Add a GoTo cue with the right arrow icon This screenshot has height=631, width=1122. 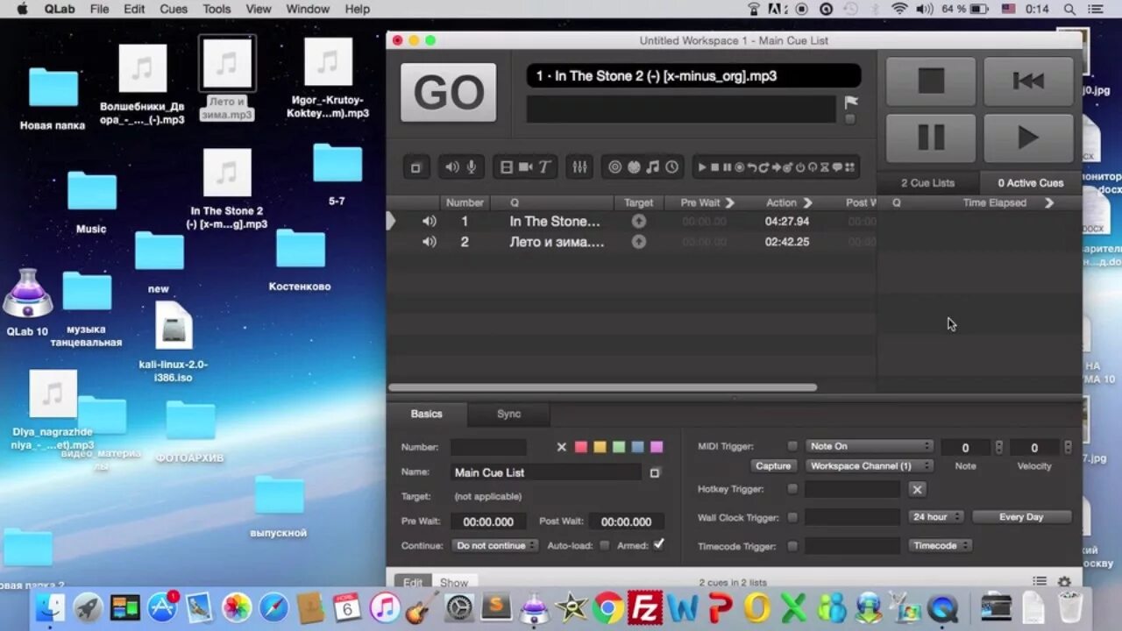pyautogui.click(x=777, y=167)
